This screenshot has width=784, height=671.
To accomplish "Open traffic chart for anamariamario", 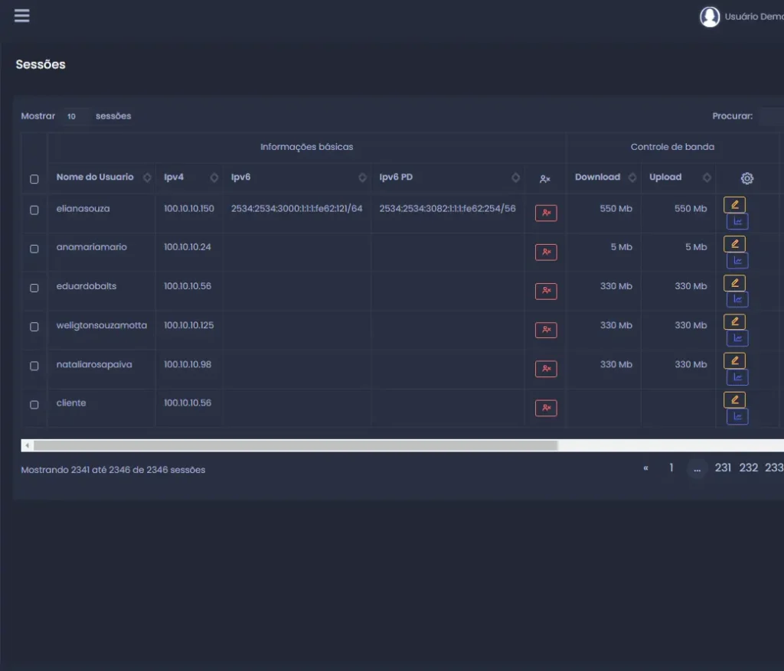I will point(737,260).
